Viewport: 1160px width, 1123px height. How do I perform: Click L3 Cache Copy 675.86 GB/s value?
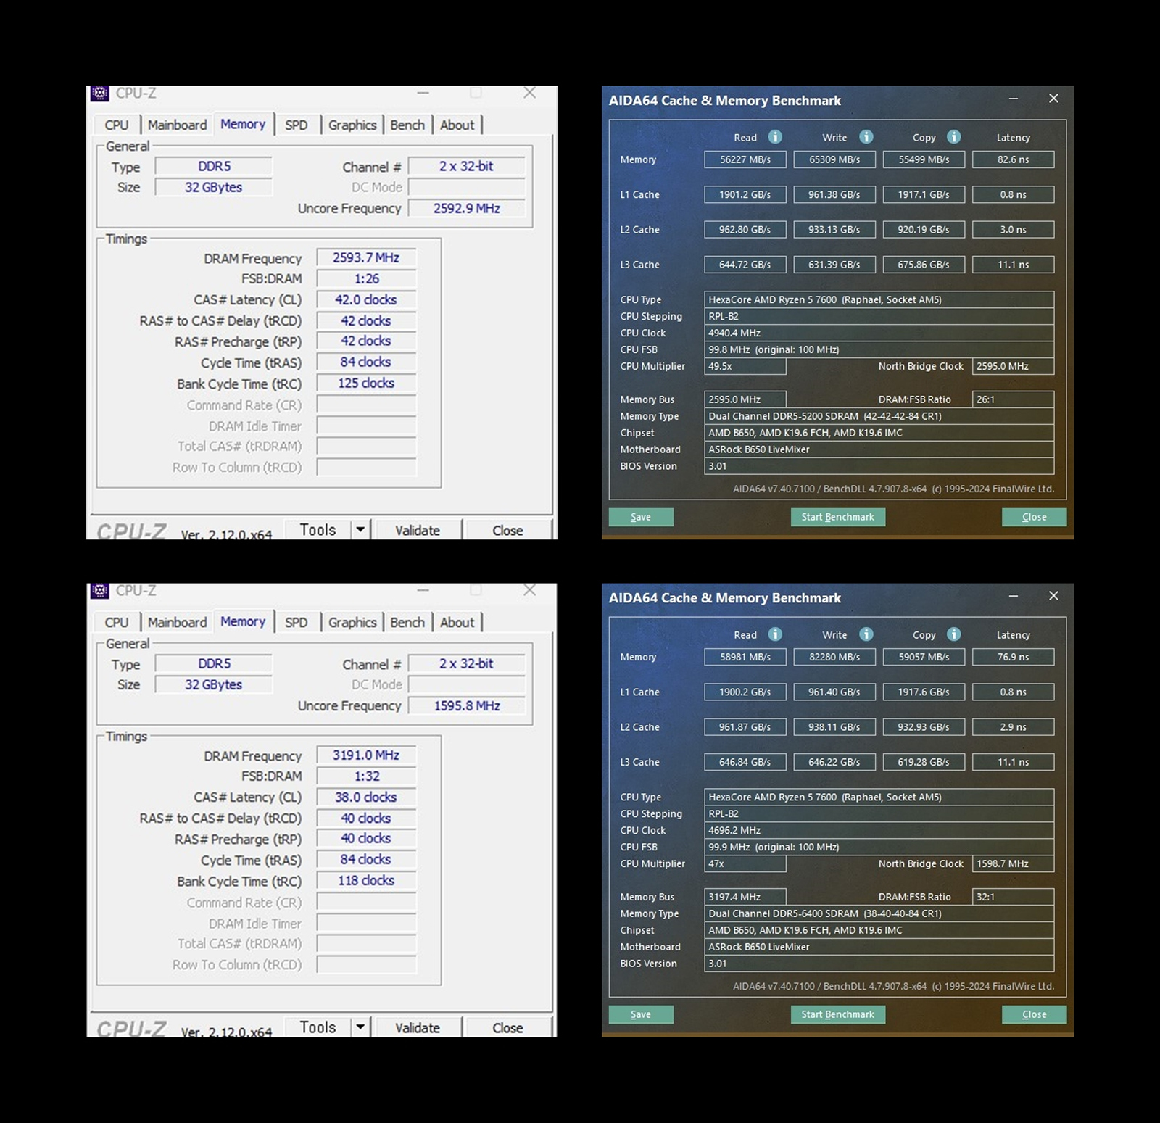point(924,265)
